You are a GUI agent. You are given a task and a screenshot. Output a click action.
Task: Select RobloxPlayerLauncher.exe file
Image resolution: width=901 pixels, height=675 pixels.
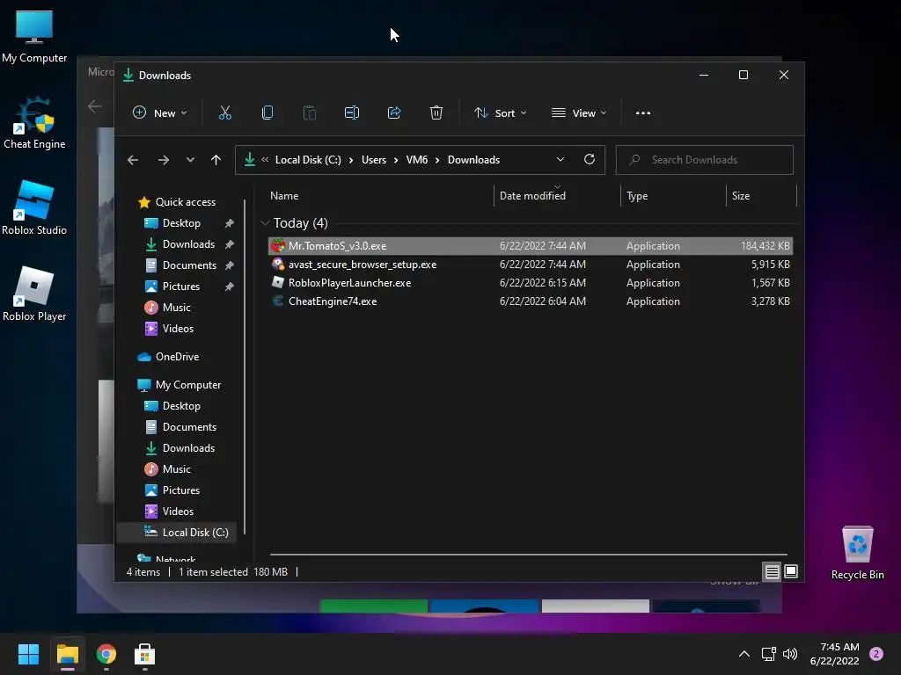click(531, 283)
